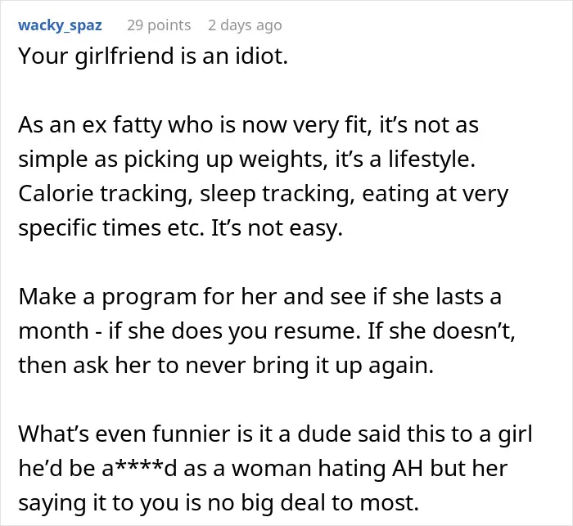Click the line then ask her to never bring
573x526 pixels.
[x=226, y=366]
